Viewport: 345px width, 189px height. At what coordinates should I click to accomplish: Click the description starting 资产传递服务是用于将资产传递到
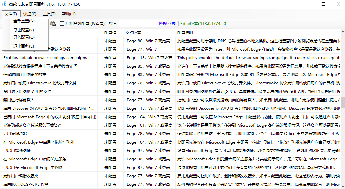point(259,125)
